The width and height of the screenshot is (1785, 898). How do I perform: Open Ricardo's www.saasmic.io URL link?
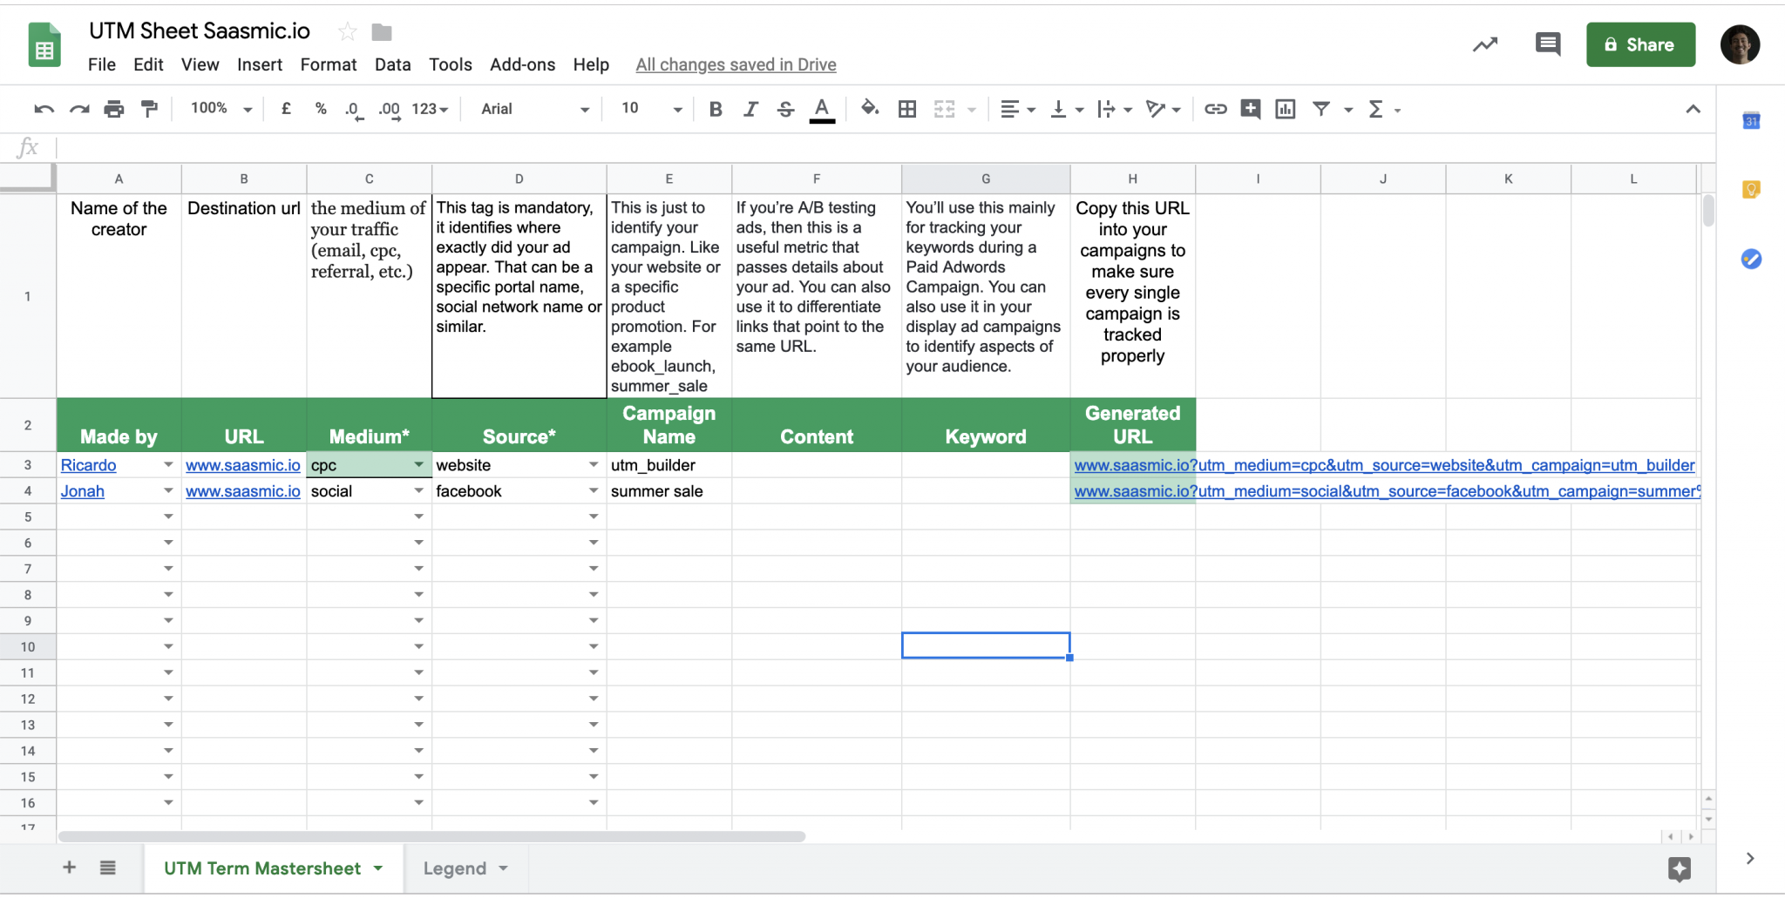(242, 465)
